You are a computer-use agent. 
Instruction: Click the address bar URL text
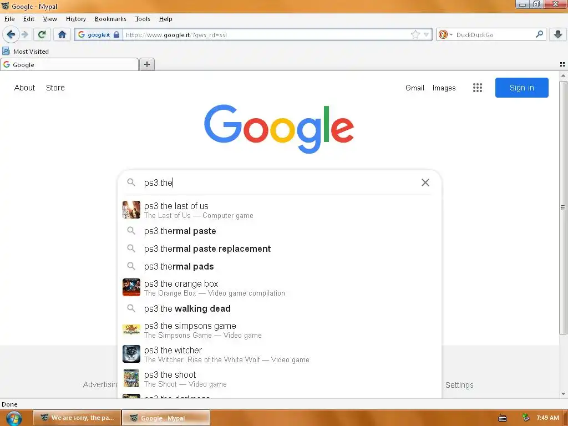tap(176, 35)
